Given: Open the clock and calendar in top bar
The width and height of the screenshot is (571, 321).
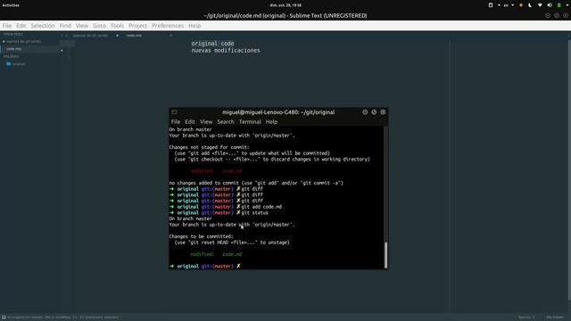Looking at the screenshot, I should tap(285, 5).
